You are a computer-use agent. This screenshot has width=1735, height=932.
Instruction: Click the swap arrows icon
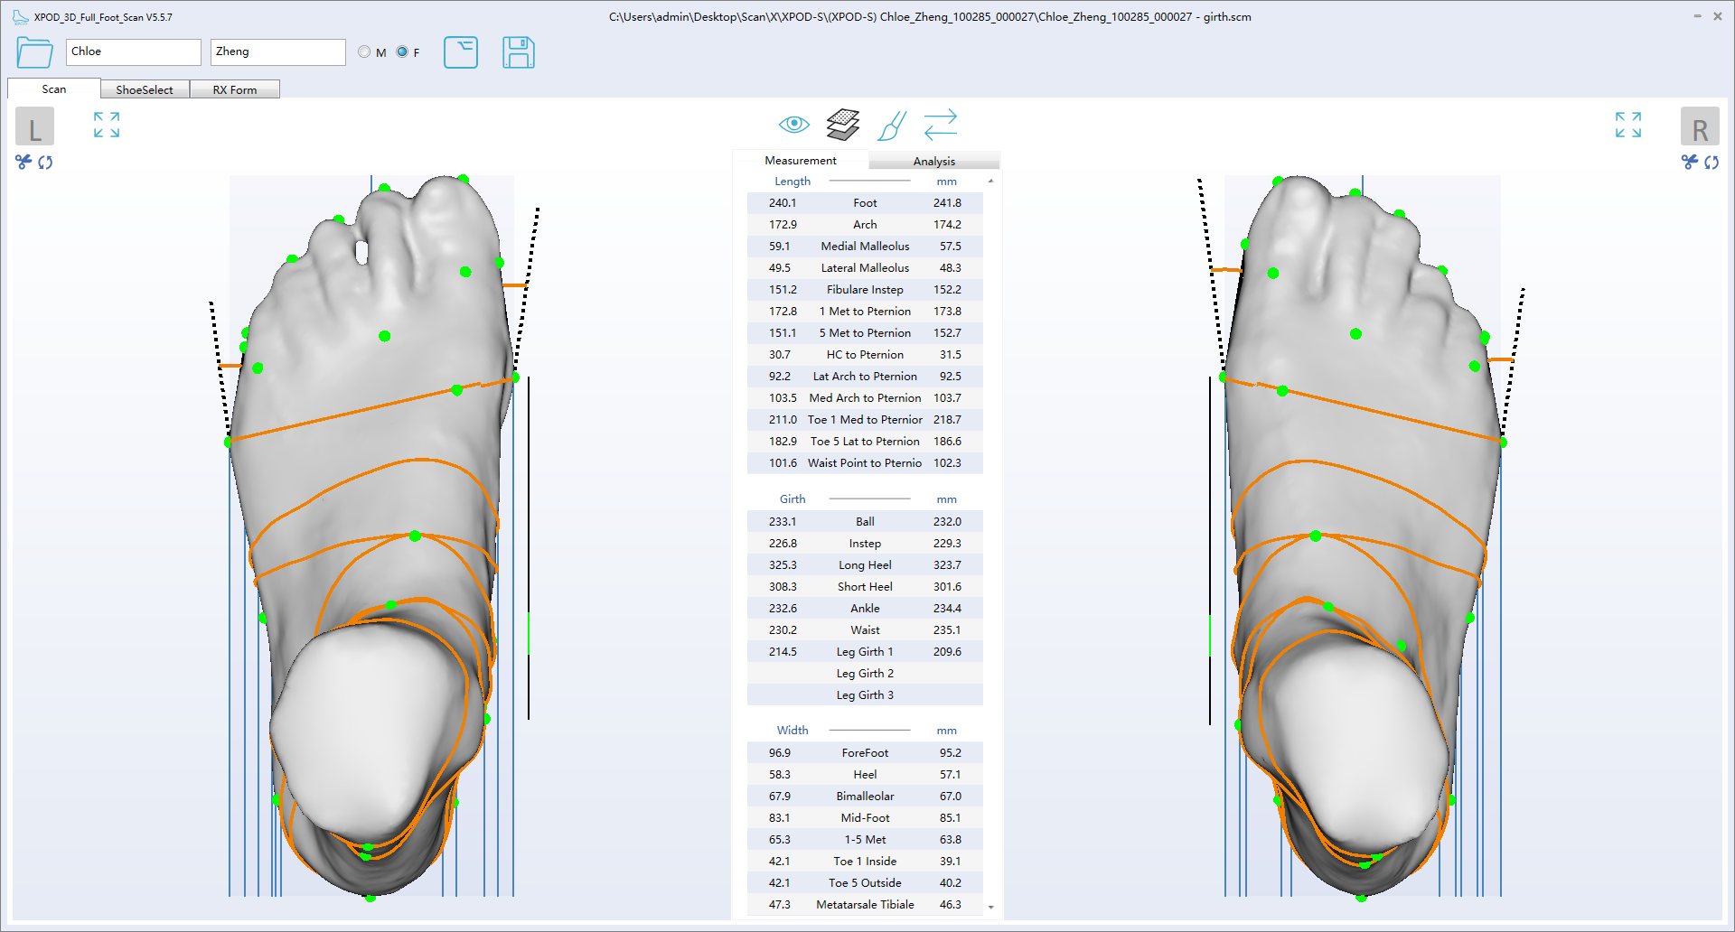click(x=940, y=125)
